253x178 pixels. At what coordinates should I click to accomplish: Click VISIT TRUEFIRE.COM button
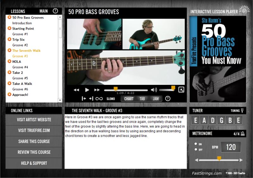tap(34, 130)
